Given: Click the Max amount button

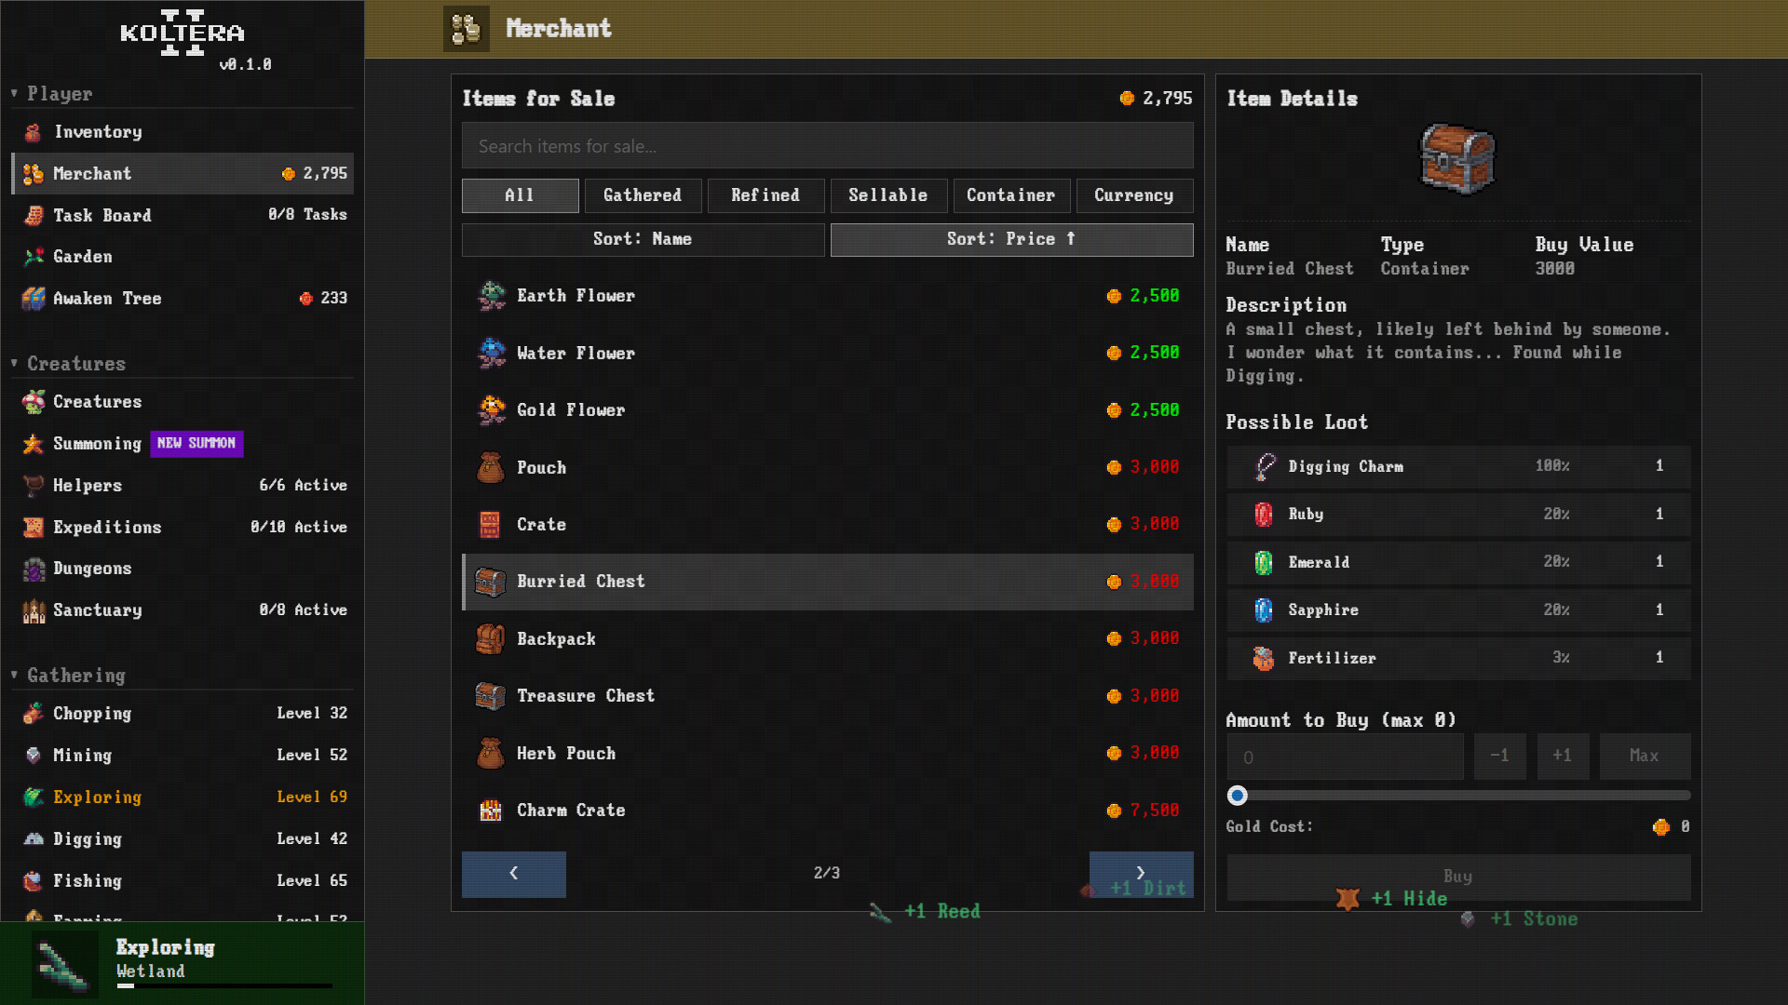Looking at the screenshot, I should point(1644,757).
